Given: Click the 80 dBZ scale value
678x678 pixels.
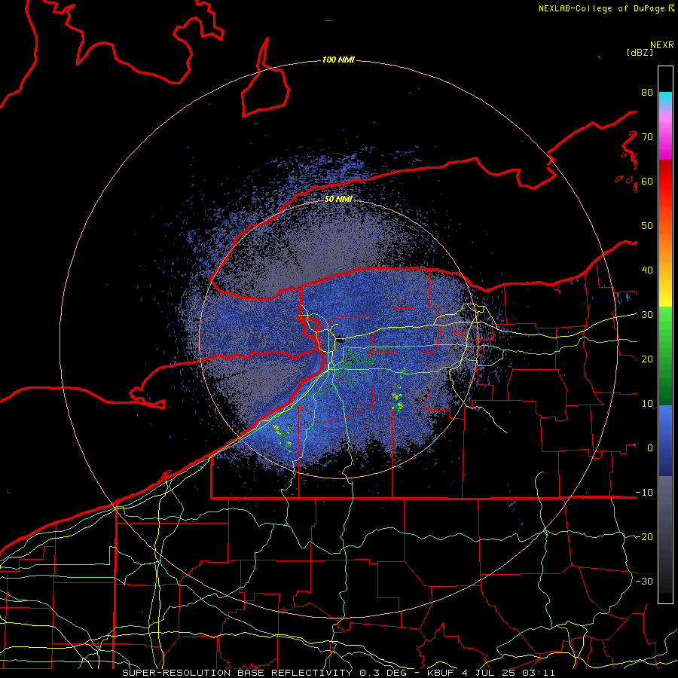Looking at the screenshot, I should [647, 92].
